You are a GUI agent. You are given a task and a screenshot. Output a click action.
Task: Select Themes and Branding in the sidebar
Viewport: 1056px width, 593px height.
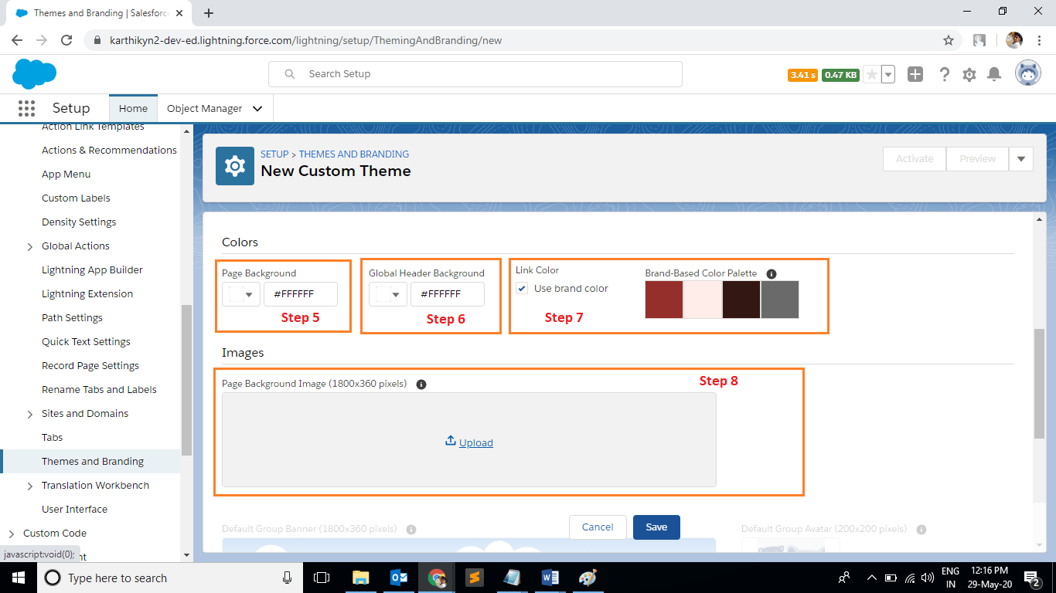pos(92,461)
